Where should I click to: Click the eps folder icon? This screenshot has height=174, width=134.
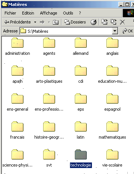pos(81,99)
